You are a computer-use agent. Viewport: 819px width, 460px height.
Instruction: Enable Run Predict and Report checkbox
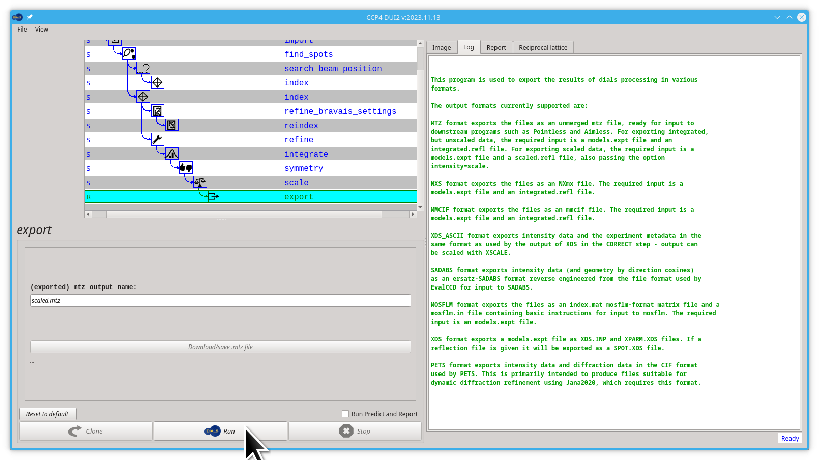pos(345,414)
